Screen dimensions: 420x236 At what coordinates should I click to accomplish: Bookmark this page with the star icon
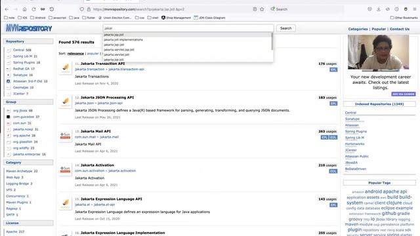click(x=262, y=9)
